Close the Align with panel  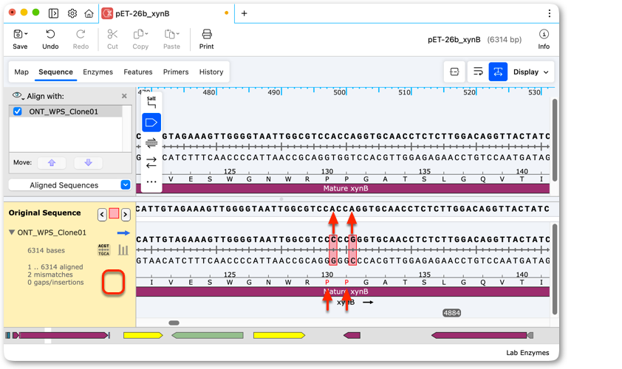124,96
